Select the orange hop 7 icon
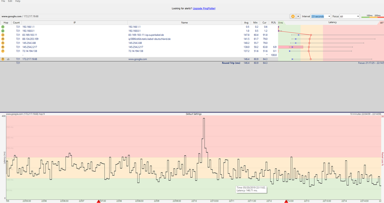Viewport: 384px width, 203px height. (3, 51)
